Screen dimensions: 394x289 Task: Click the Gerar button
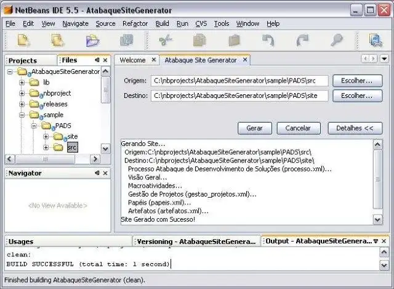tap(254, 128)
